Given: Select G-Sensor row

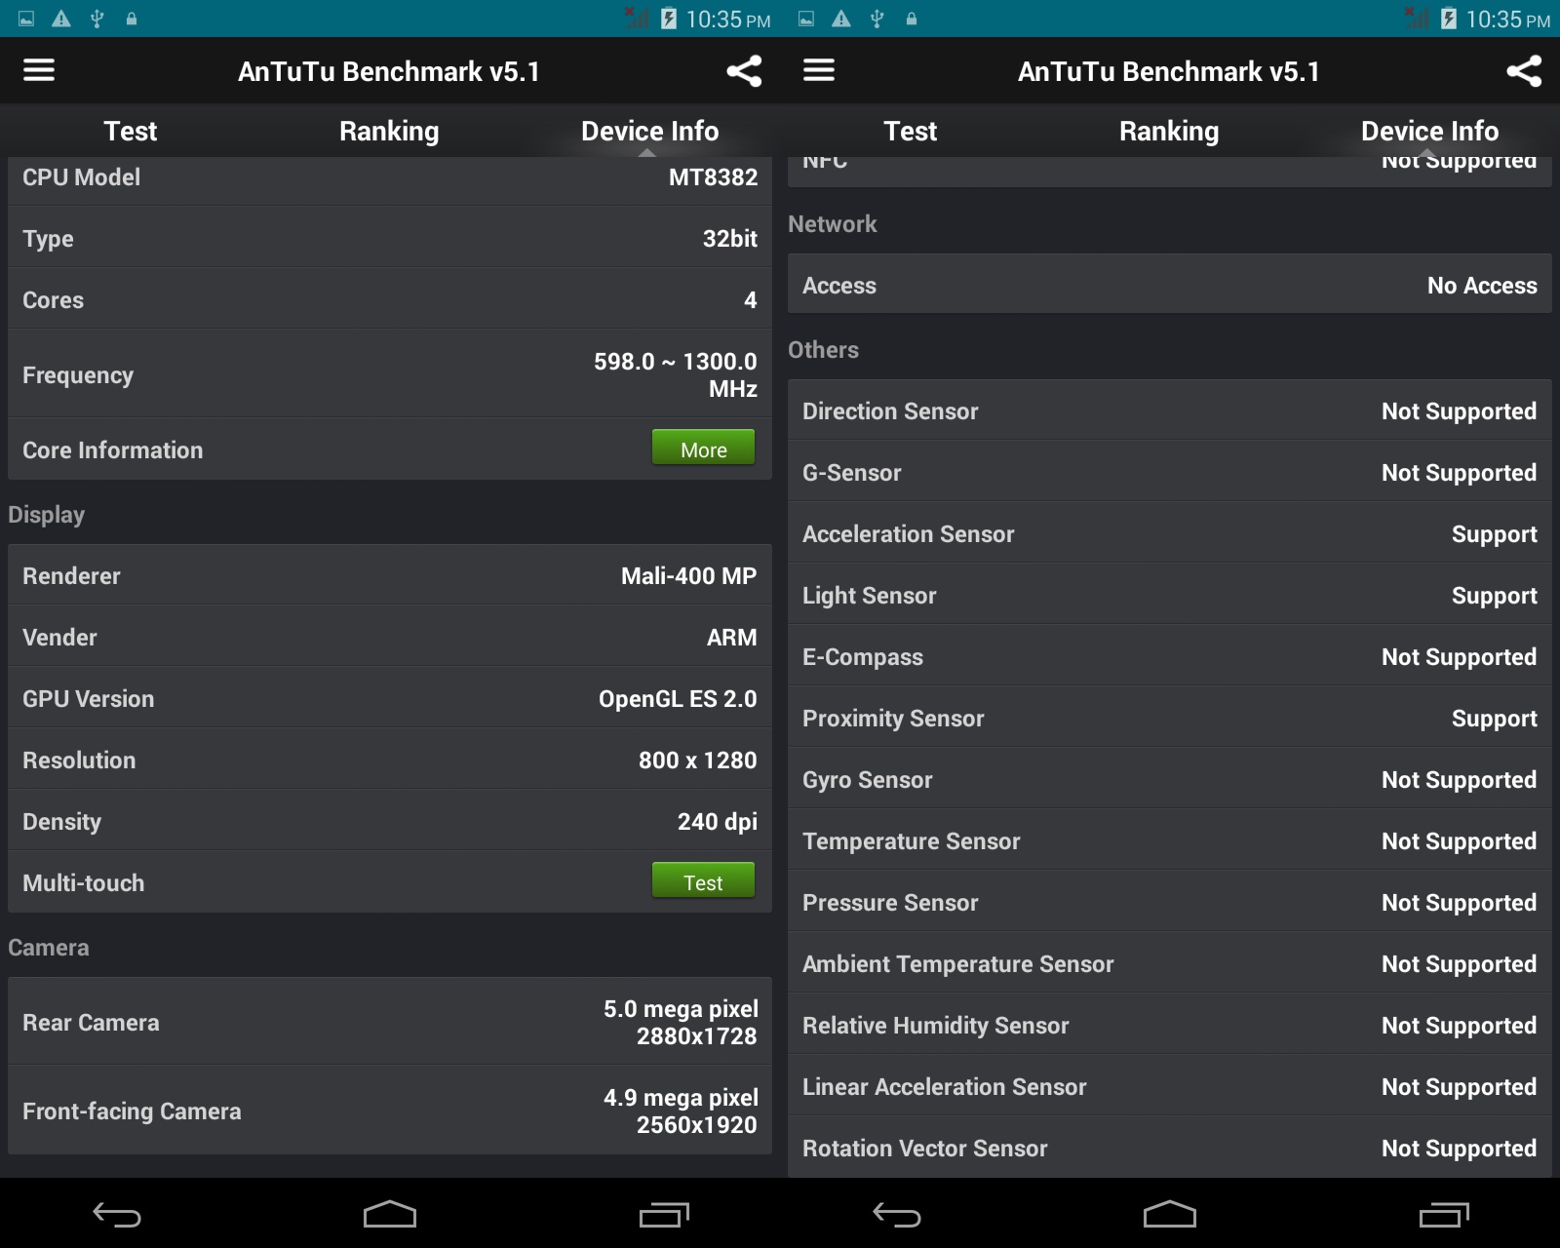Looking at the screenshot, I should point(1170,472).
